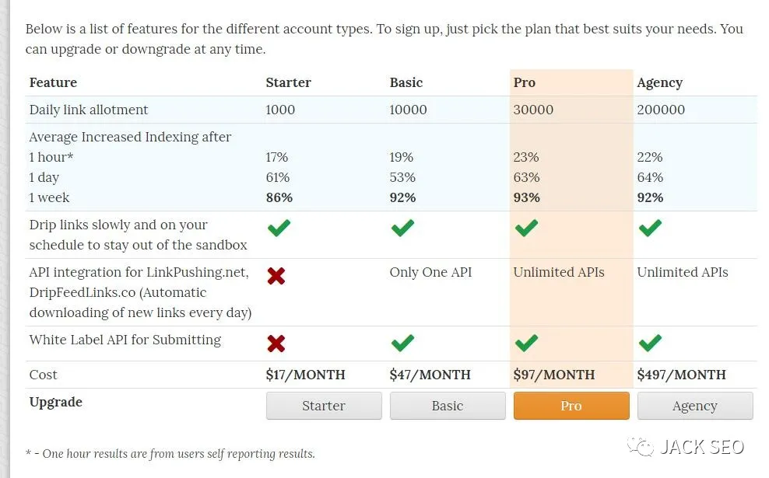Click the Starter upgrade button
Image resolution: width=769 pixels, height=478 pixels.
tap(324, 406)
